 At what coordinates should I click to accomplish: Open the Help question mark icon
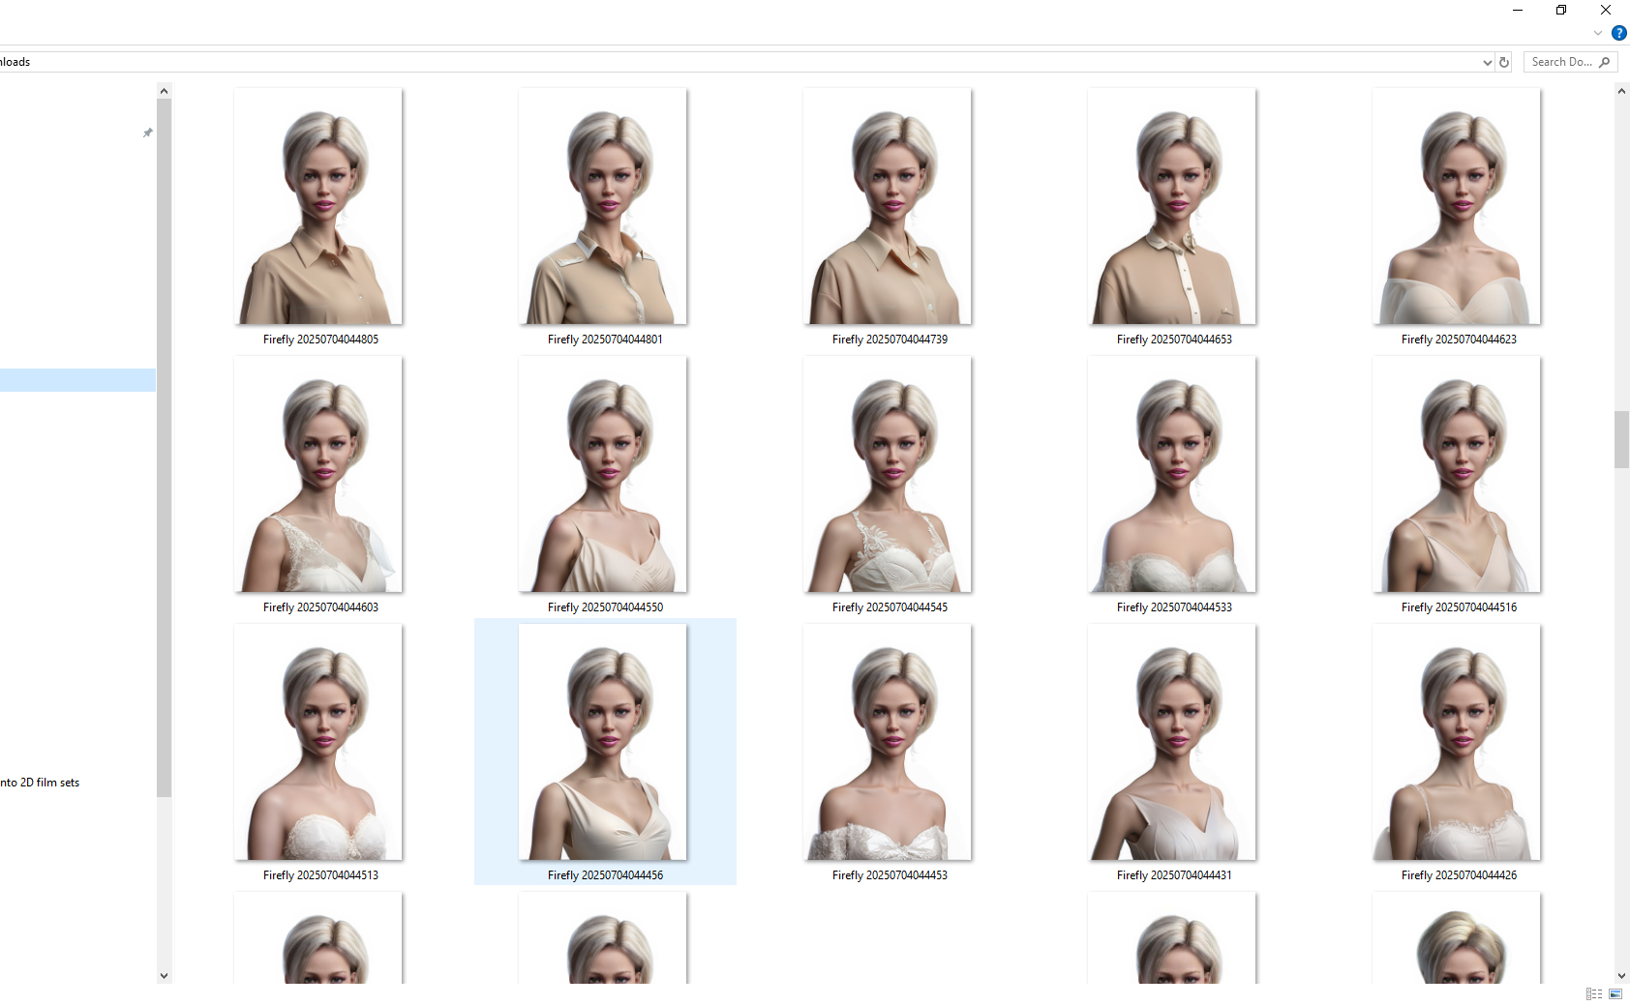point(1618,33)
